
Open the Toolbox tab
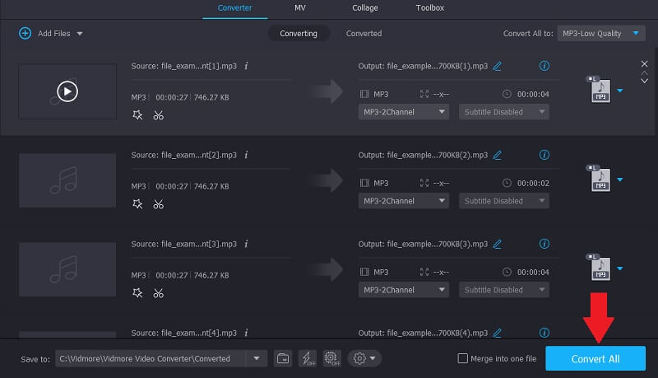point(429,8)
